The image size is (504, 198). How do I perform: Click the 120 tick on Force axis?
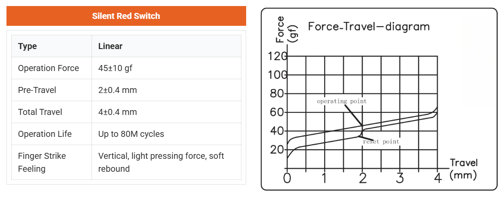coord(278,56)
